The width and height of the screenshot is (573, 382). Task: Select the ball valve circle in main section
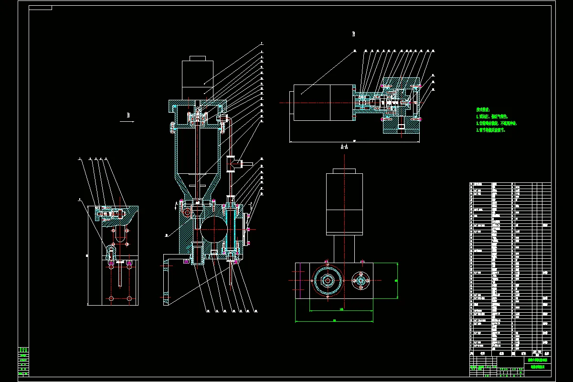click(x=213, y=229)
